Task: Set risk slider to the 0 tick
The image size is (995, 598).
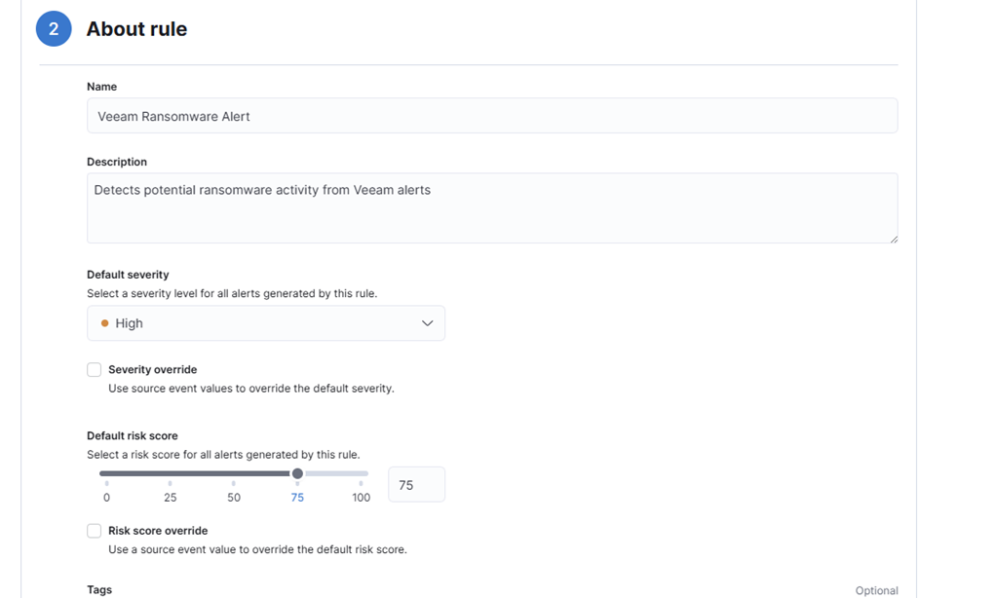Action: point(107,483)
